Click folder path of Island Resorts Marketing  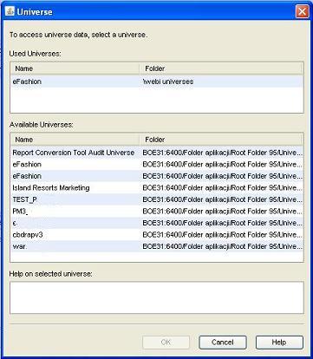pyautogui.click(x=222, y=188)
